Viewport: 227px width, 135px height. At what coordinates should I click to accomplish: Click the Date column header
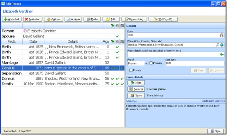33,42
